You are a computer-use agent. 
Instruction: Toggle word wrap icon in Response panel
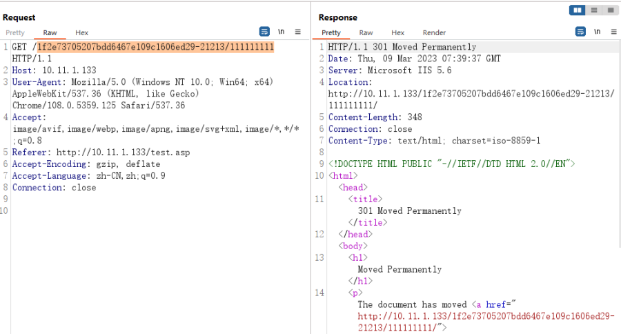click(580, 32)
